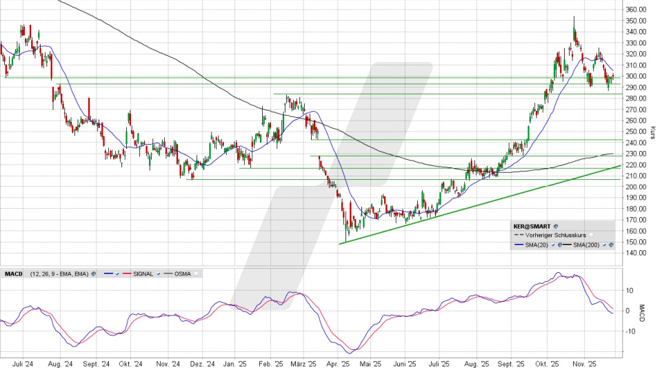
Task: Enable the Vorheriger Schlusskurs checkbox
Action: pyautogui.click(x=591, y=235)
